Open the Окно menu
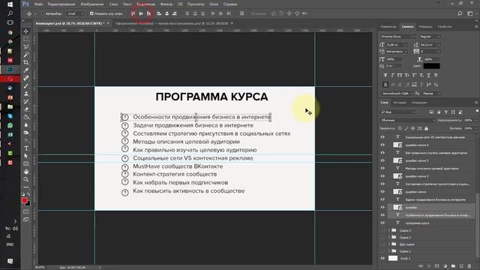480x270 pixels. click(x=214, y=4)
